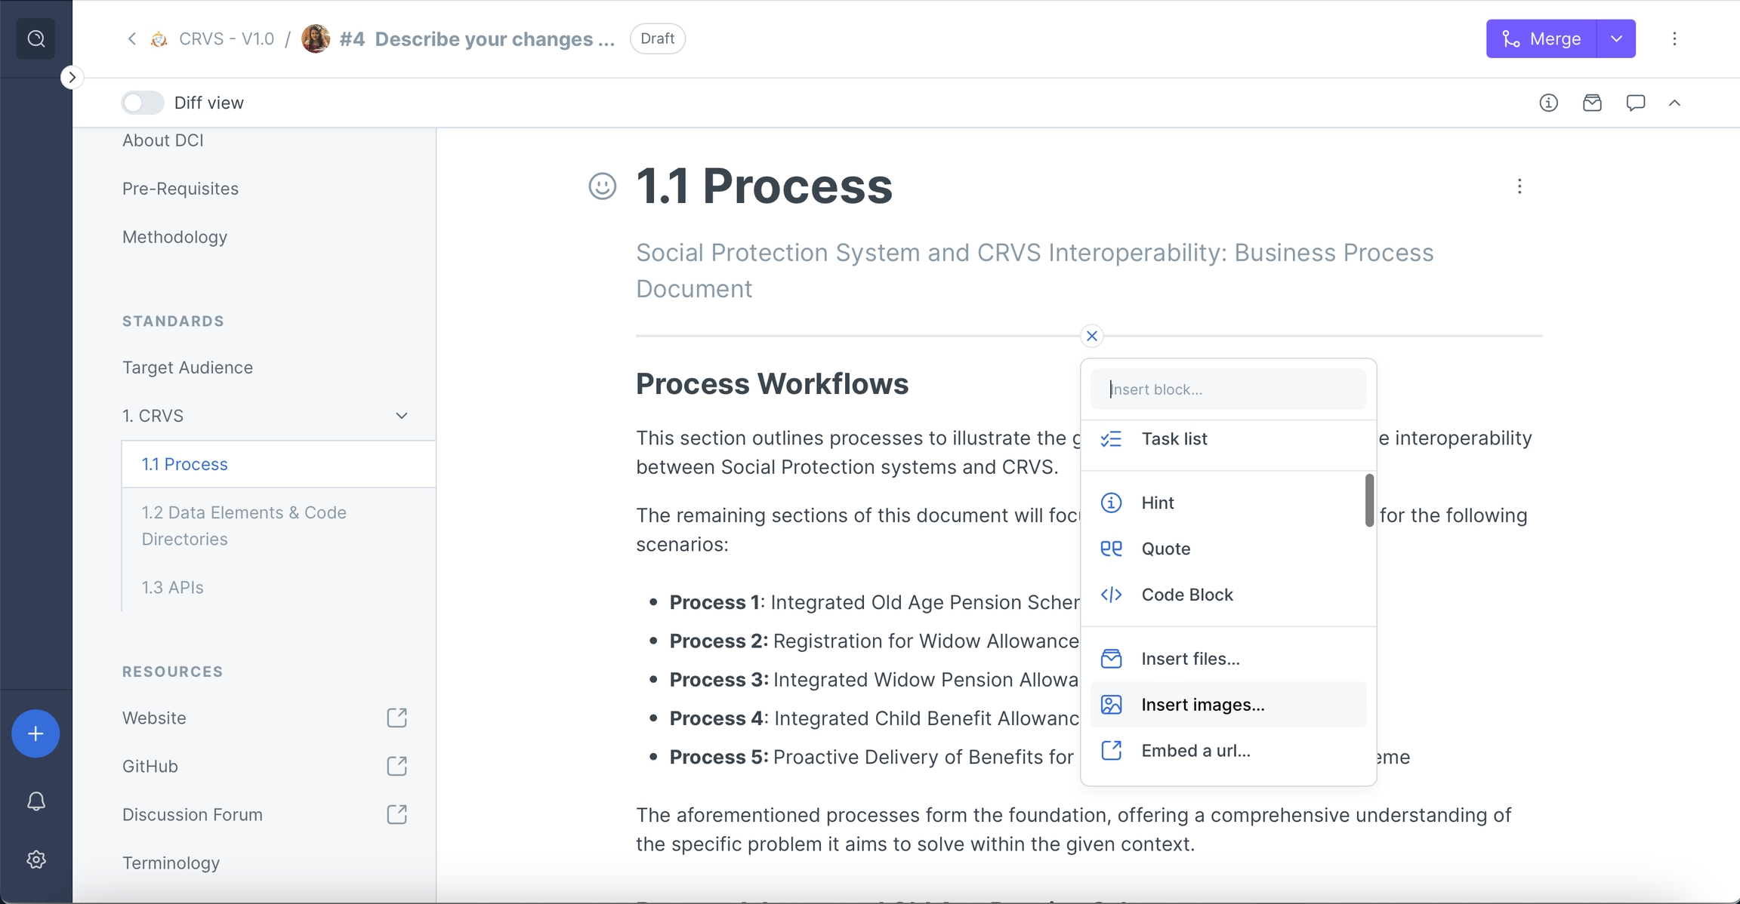
Task: Toggle the Diff view switch
Action: coord(143,103)
